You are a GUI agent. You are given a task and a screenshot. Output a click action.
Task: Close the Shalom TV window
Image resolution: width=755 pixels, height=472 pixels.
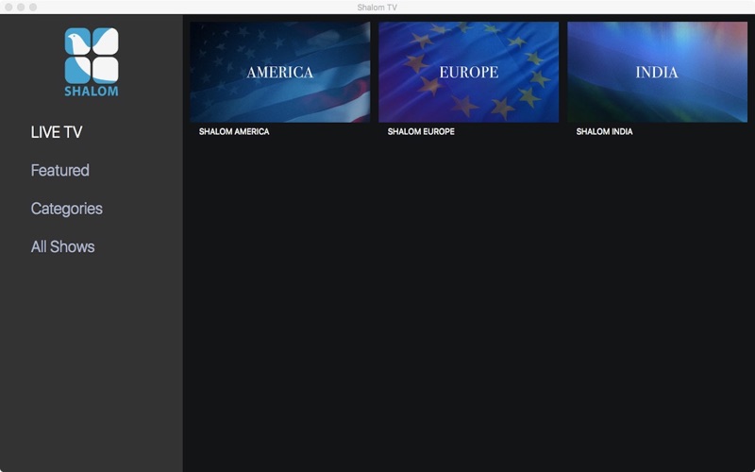coord(8,8)
